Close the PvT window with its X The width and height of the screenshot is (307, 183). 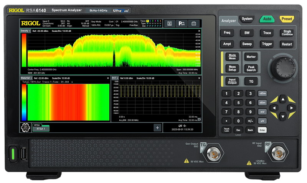point(199,78)
